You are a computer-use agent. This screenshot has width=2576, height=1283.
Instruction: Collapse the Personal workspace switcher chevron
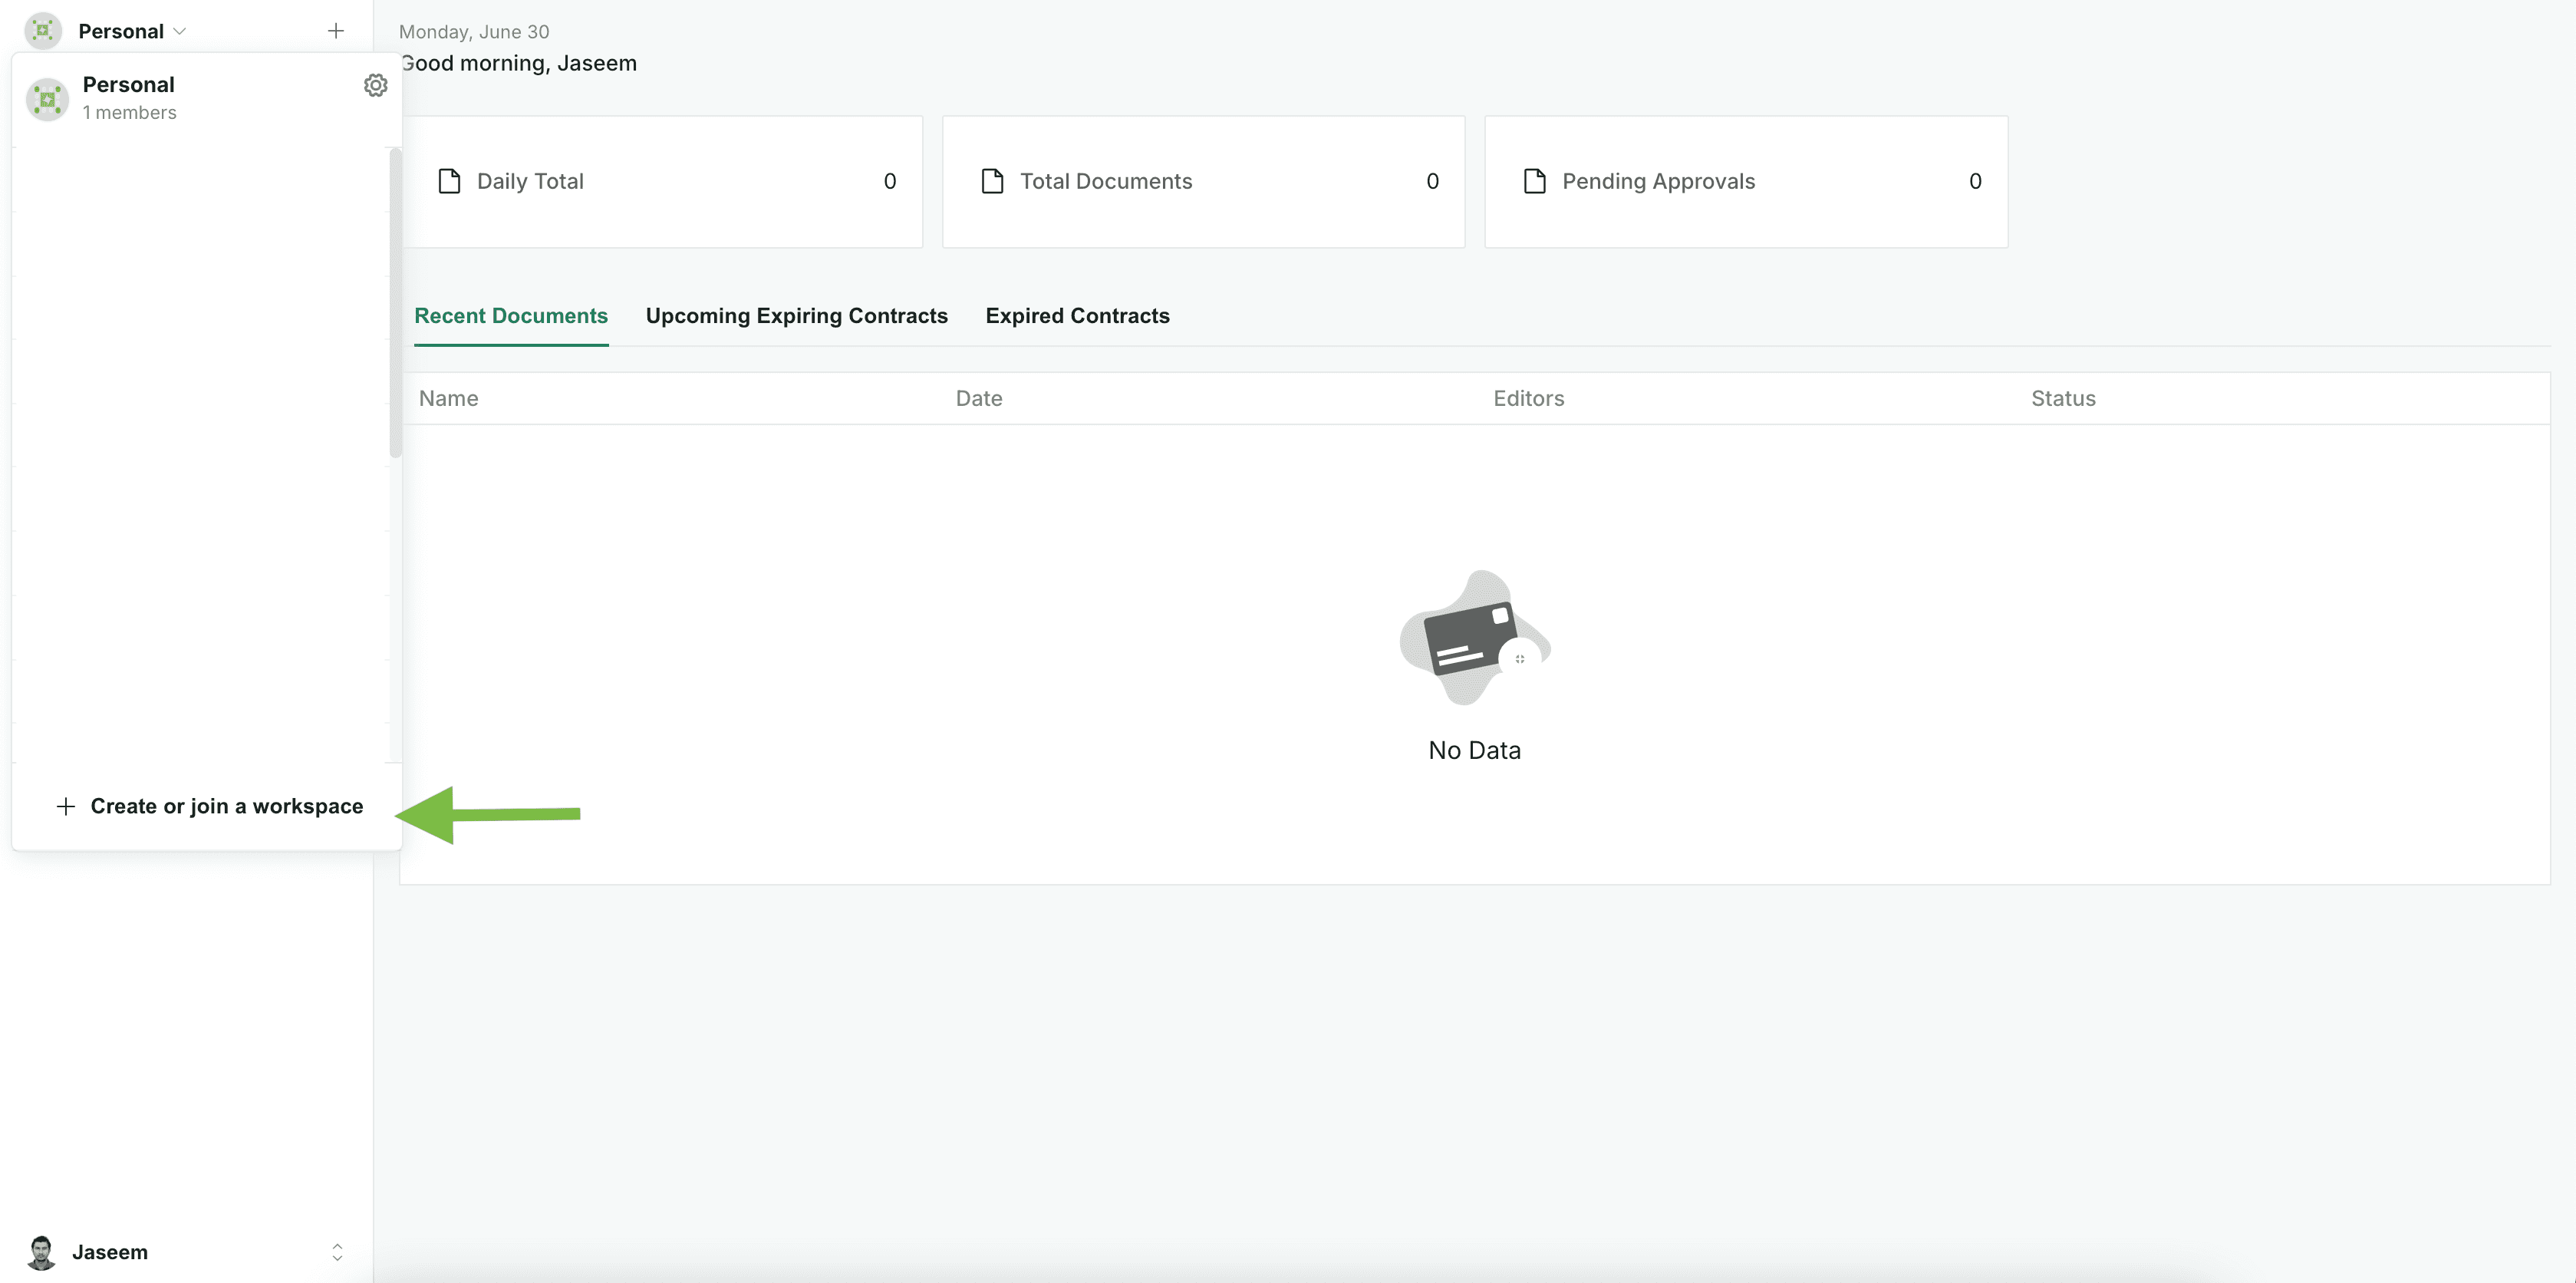tap(180, 31)
